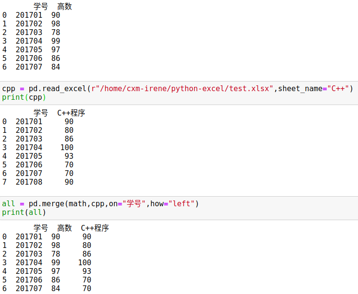Click 201707 in merged output

29,289
